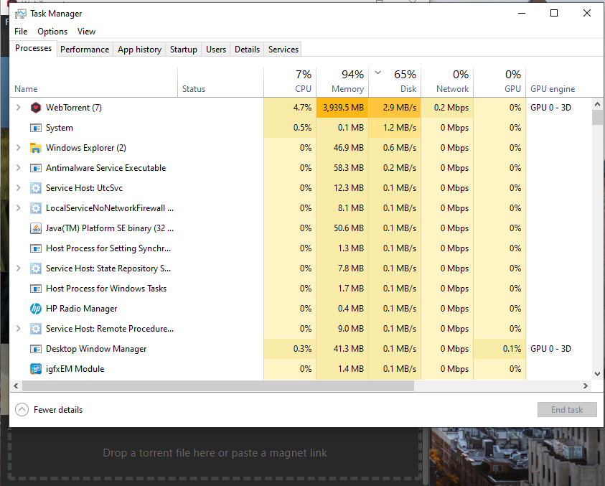
Task: Maximize the Task Manager window
Action: pos(554,13)
